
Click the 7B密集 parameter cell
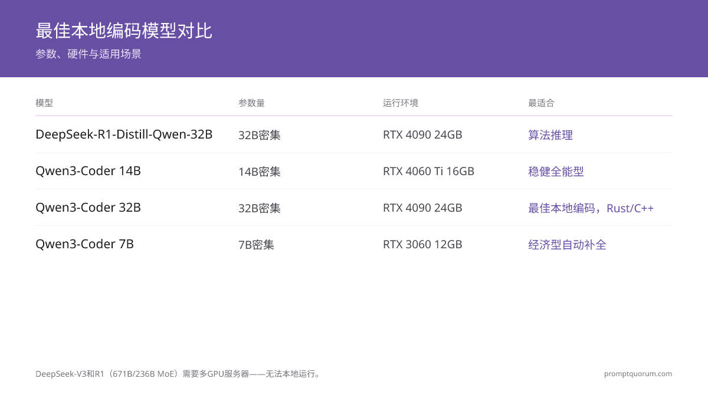(x=256, y=245)
